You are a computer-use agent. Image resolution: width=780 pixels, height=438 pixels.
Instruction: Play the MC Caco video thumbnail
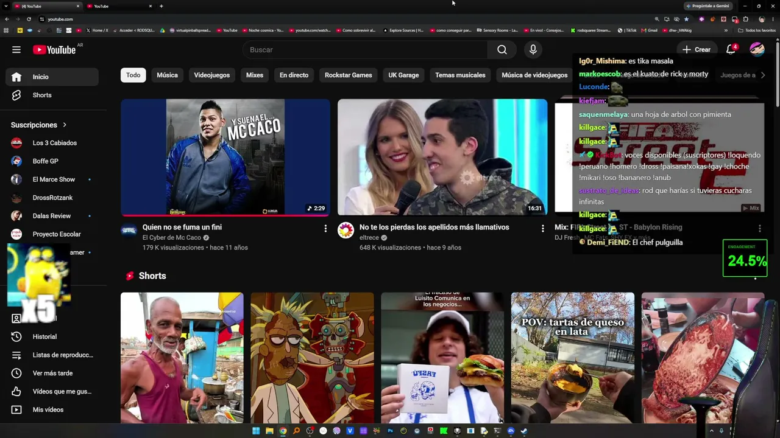pos(225,158)
